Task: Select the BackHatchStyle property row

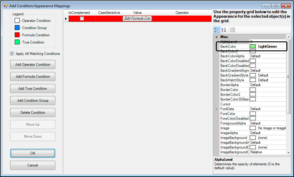Action: 253,80
